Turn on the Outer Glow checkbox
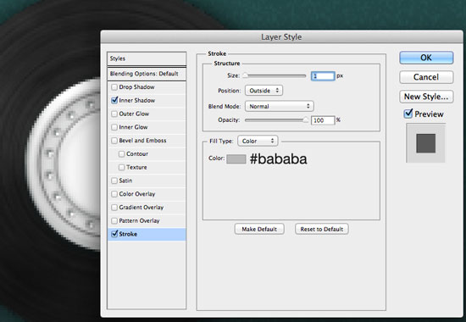This screenshot has width=466, height=322. tap(114, 114)
